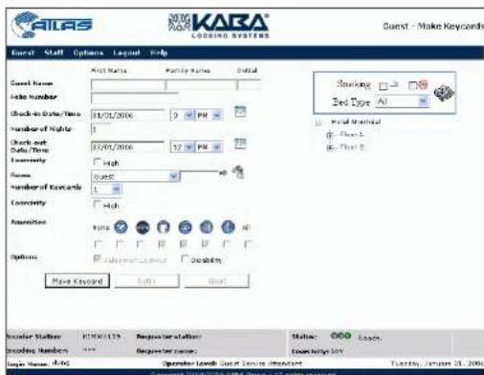Tick the High checkbox below Check-out date

(97, 162)
